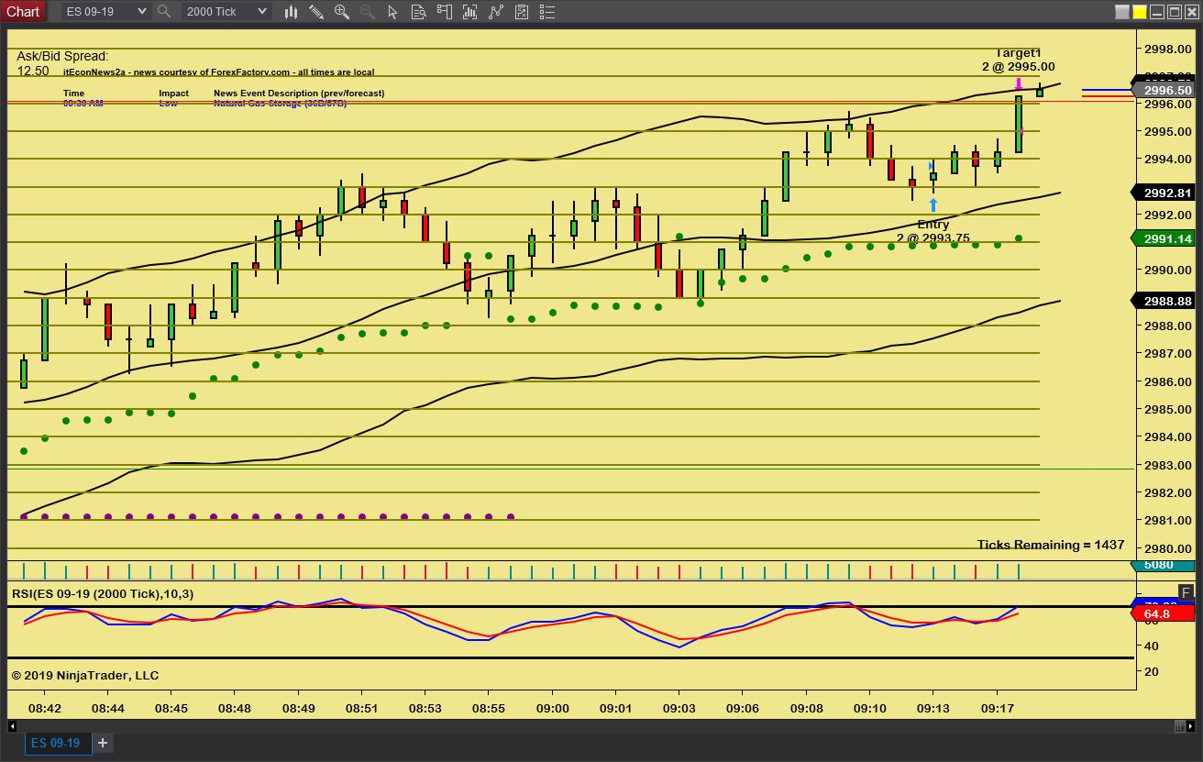Screen dimensions: 1203x762
Task: Click the News Event Description column header
Action: (299, 93)
